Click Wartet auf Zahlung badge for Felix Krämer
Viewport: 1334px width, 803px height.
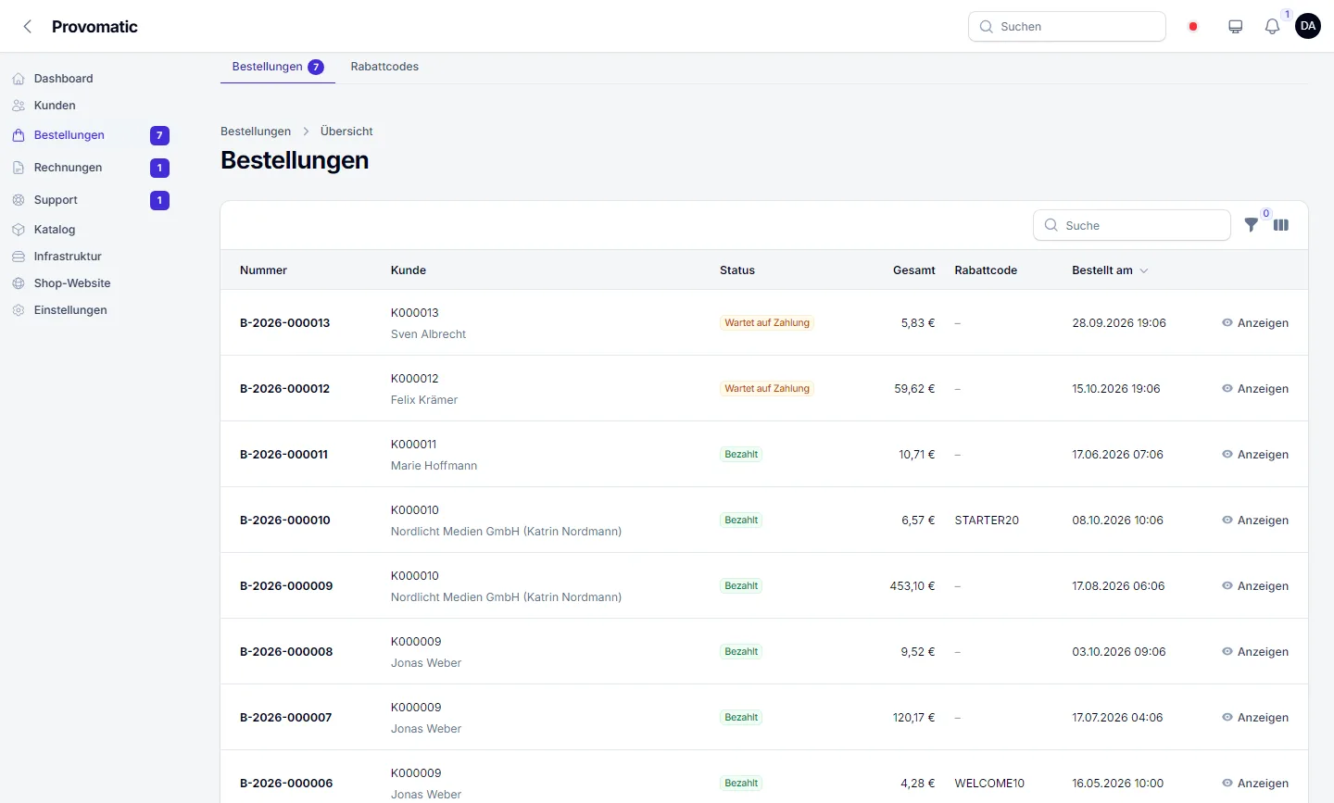pos(767,389)
